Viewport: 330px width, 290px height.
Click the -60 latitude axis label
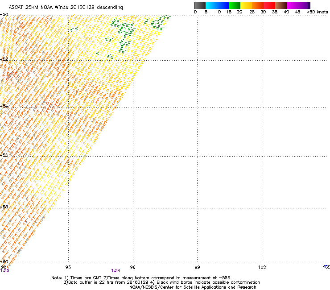tap(4, 261)
